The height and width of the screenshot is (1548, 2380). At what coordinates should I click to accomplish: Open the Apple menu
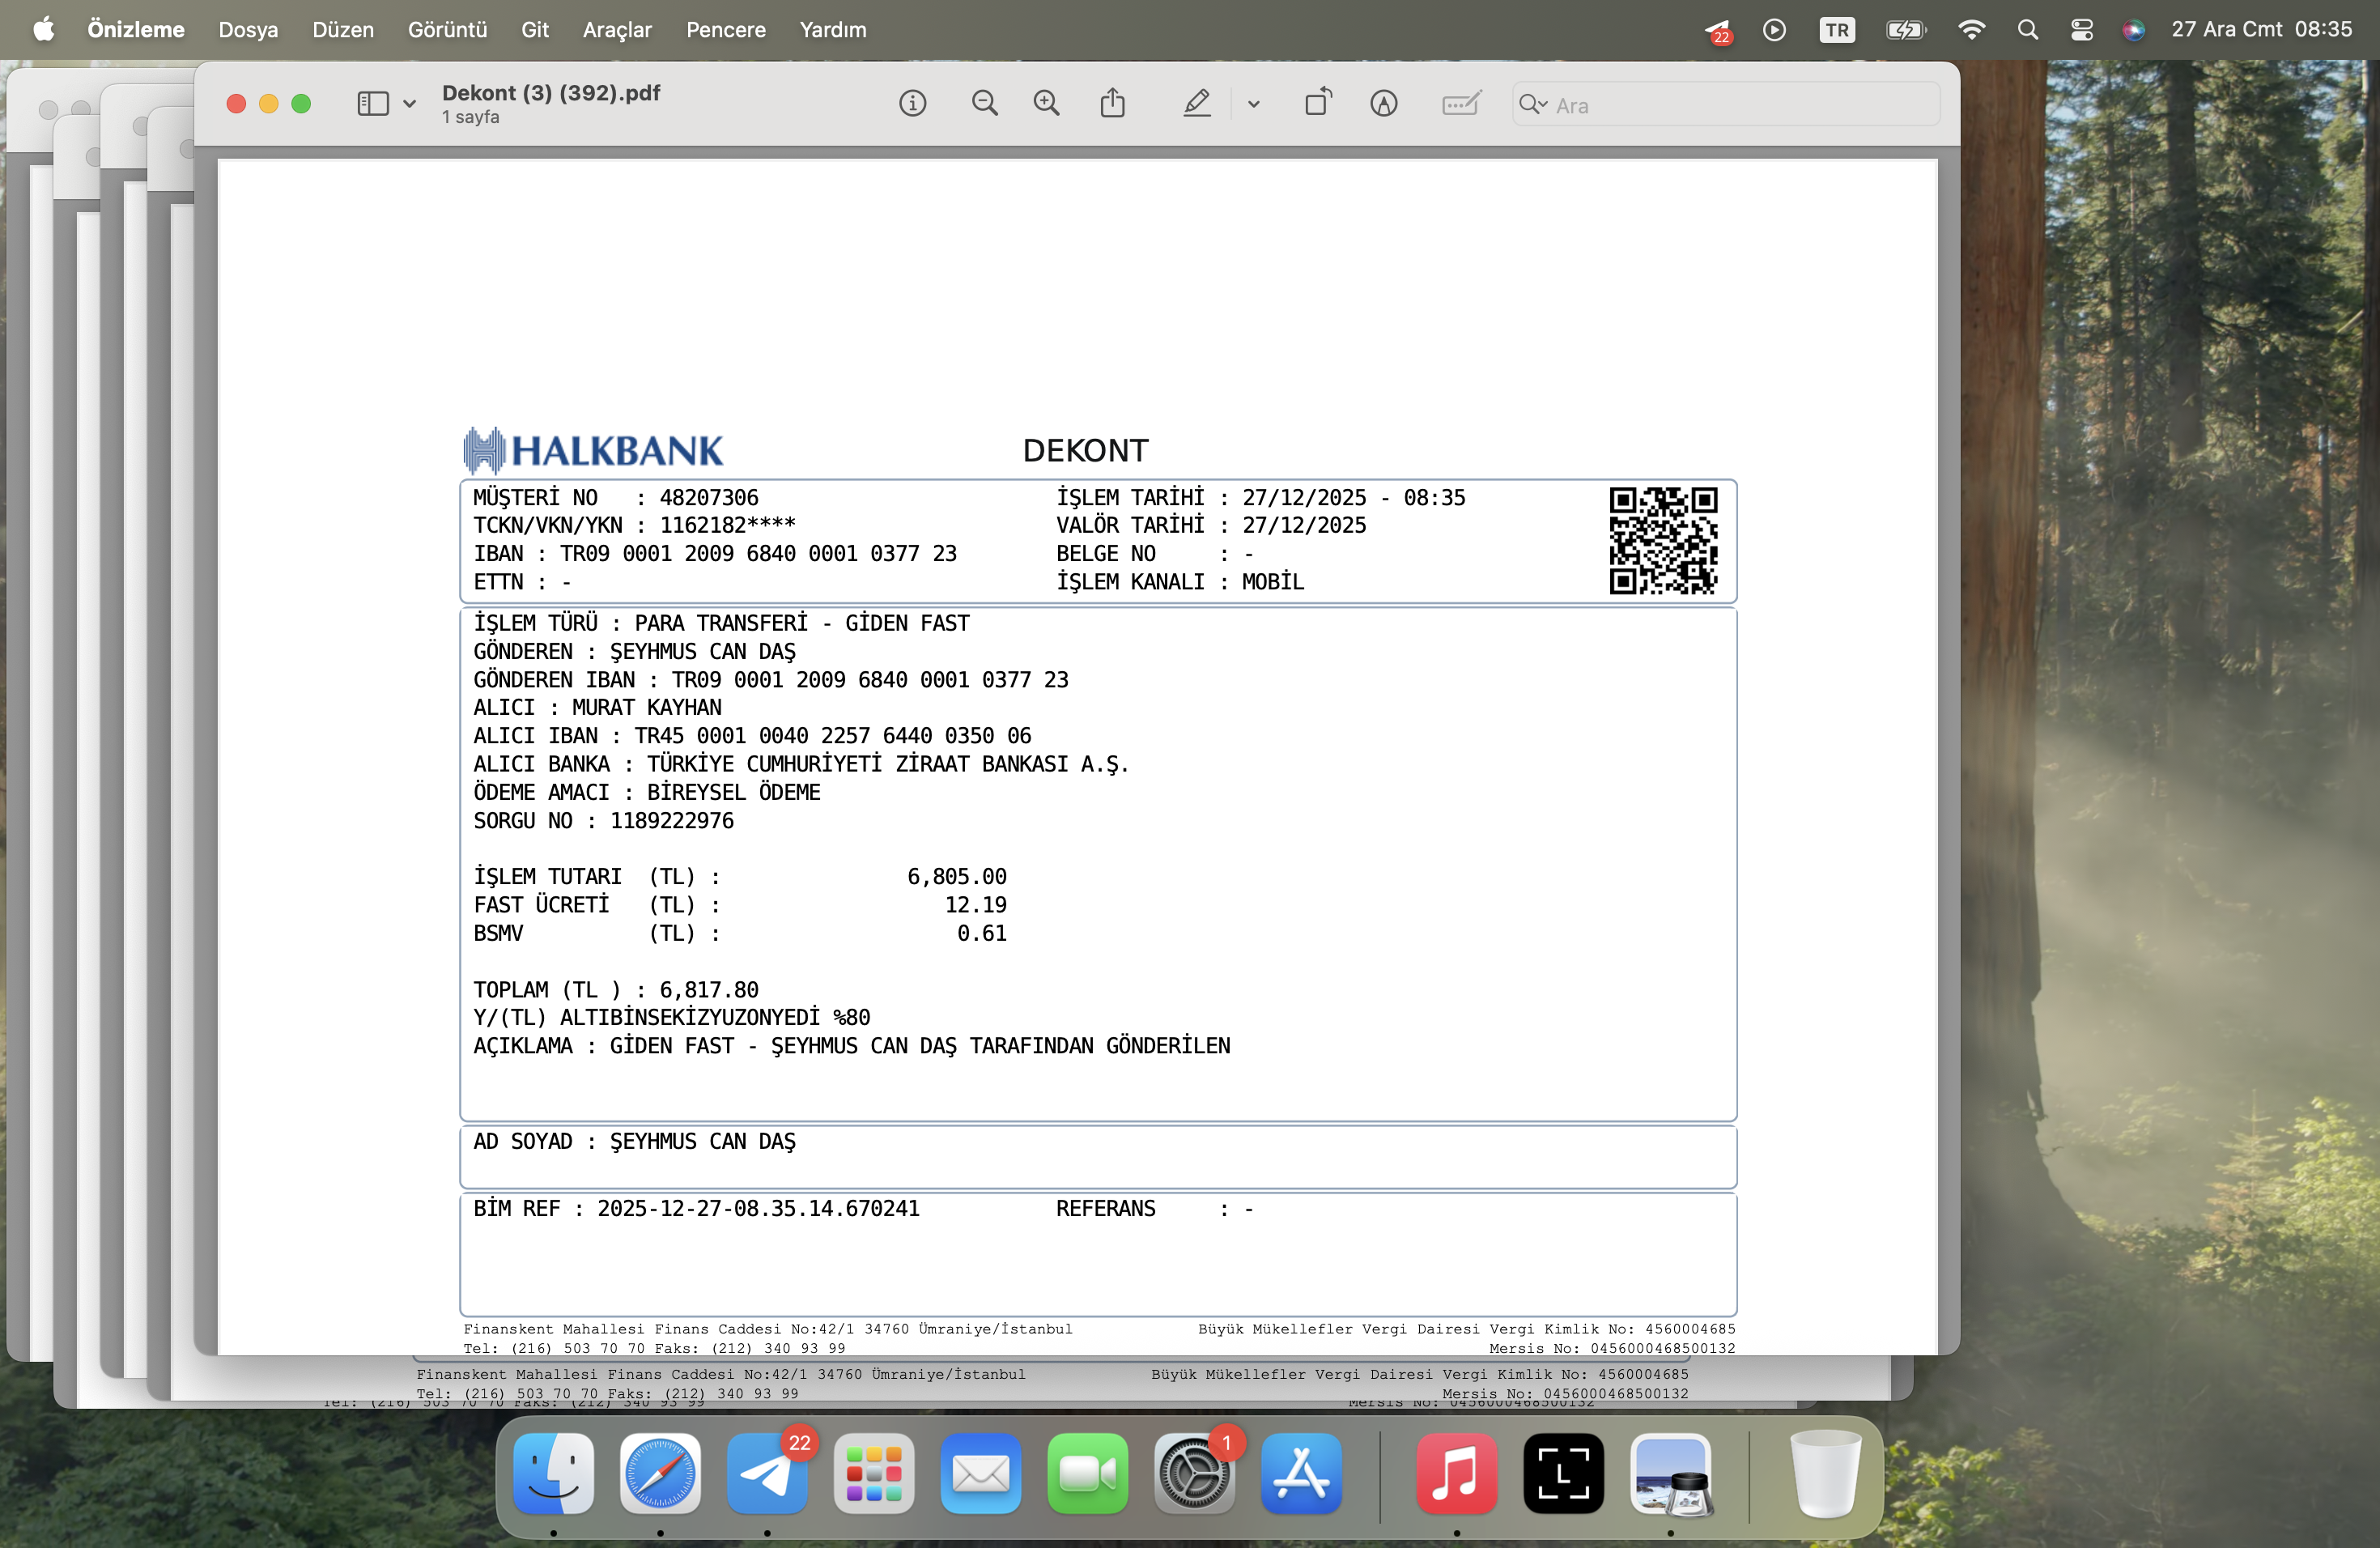pos(44,29)
